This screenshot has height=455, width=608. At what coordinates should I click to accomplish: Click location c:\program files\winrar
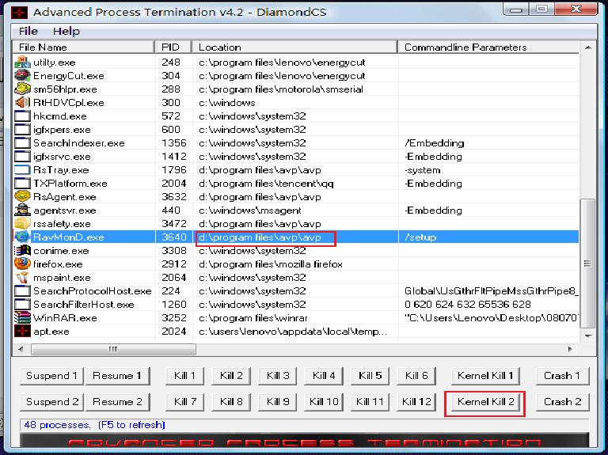tap(253, 318)
